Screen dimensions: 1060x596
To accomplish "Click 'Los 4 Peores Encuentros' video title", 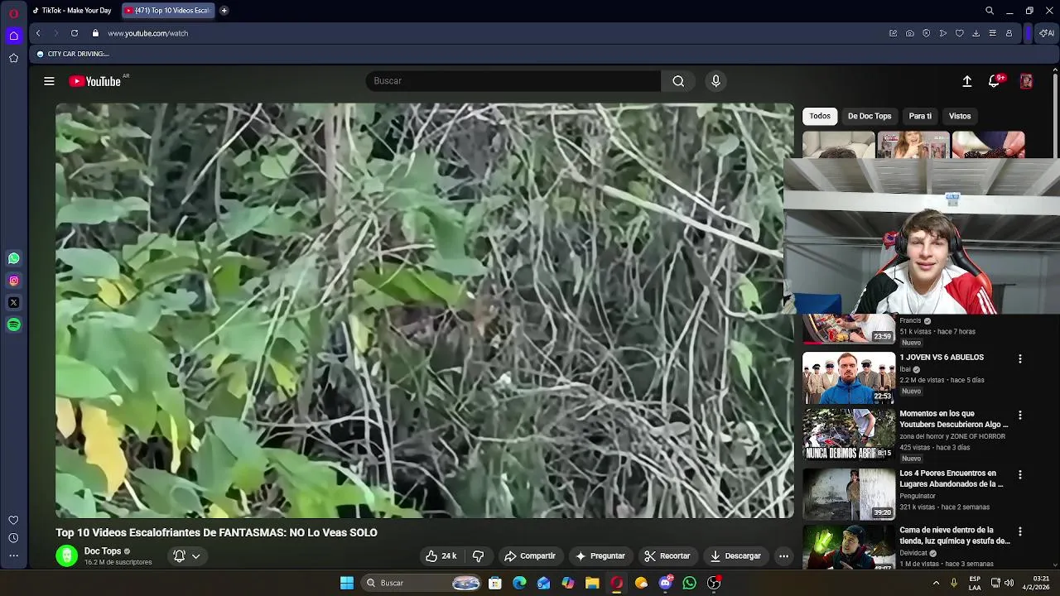I will click(952, 478).
